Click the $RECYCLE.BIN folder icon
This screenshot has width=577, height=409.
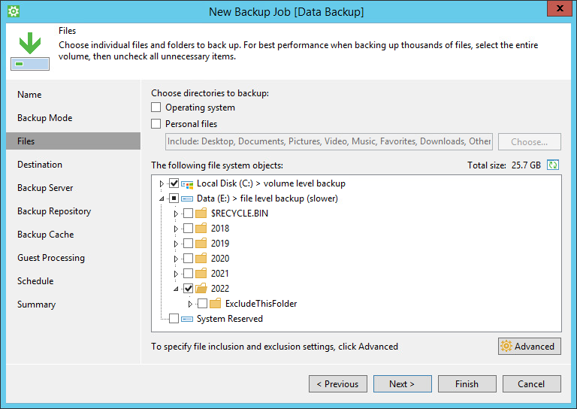pyautogui.click(x=201, y=214)
